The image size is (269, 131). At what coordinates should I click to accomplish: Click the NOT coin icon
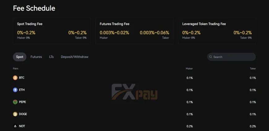point(15,126)
